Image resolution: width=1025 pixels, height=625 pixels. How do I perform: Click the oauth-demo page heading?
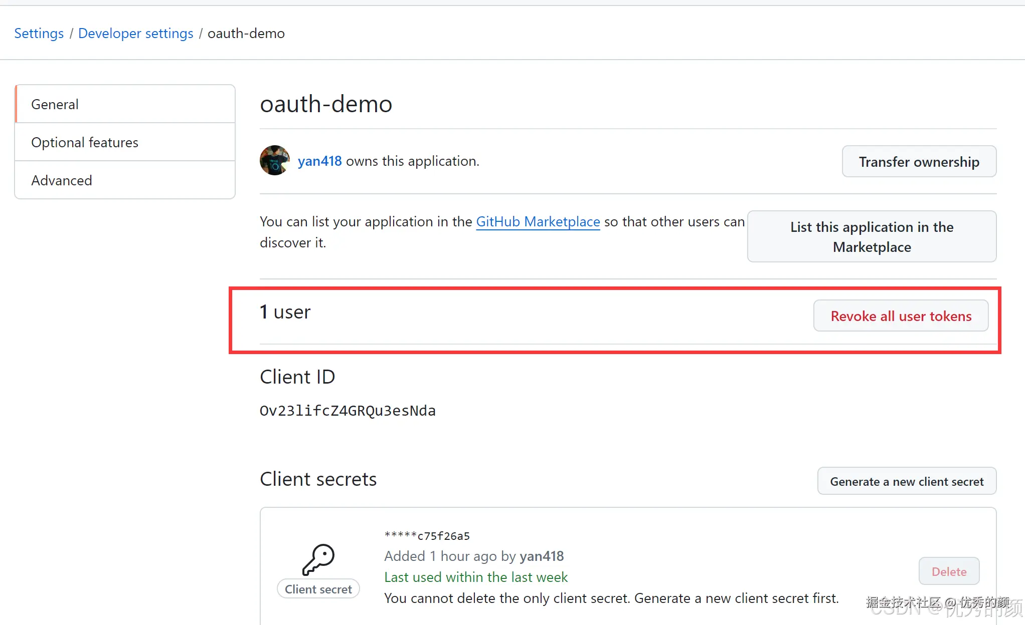326,104
